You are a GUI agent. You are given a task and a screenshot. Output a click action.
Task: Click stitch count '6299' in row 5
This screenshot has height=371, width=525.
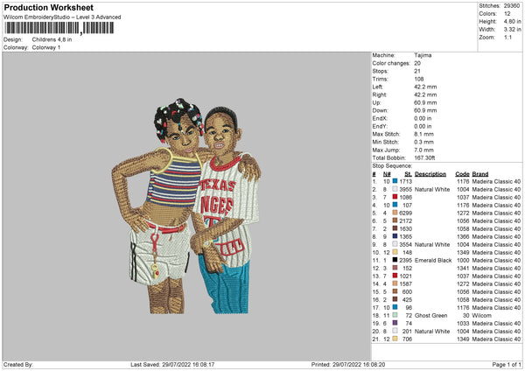(x=405, y=213)
